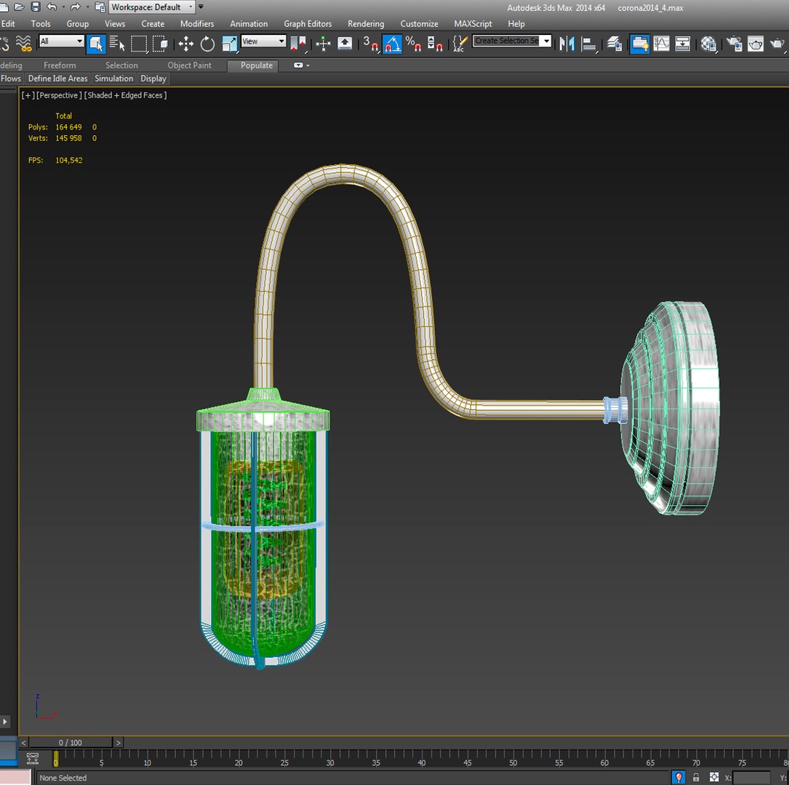The width and height of the screenshot is (789, 785).
Task: Open the redo history arrow
Action: click(x=87, y=7)
